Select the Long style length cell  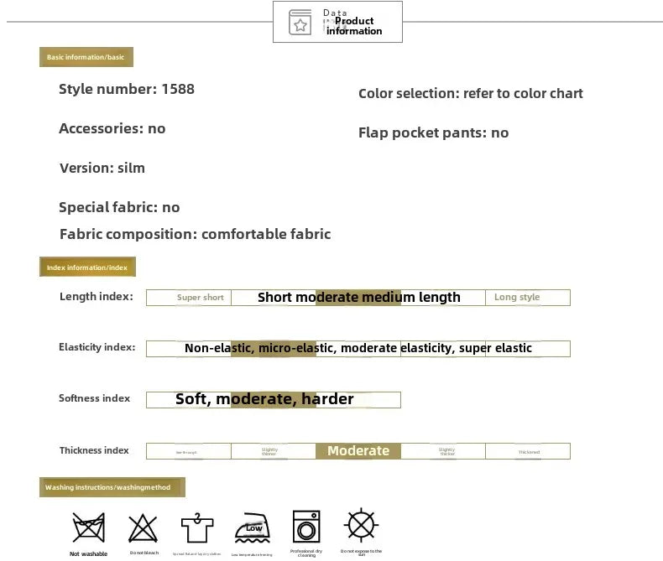pyautogui.click(x=528, y=298)
